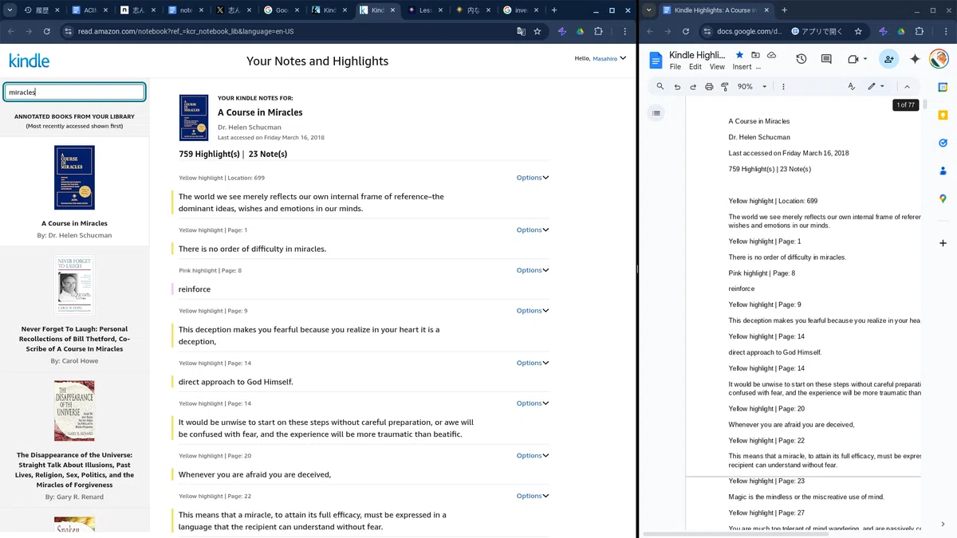
Task: Open Google Docs home icon
Action: tap(656, 61)
